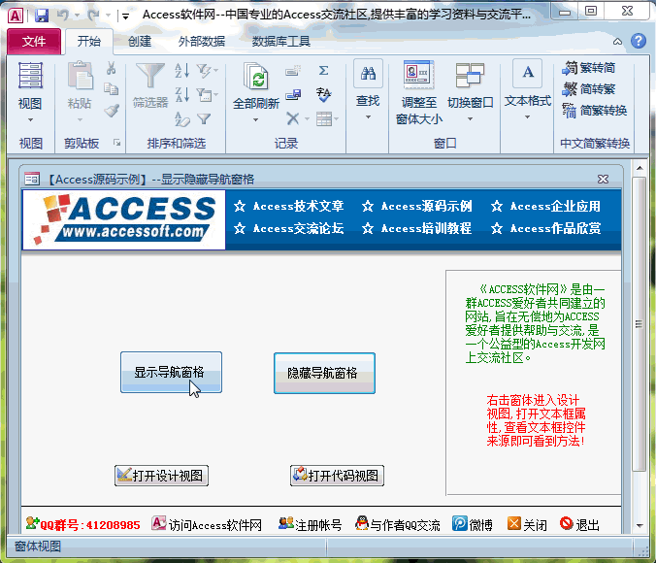
Task: Click the 全部刷新 refresh icon
Action: click(x=256, y=76)
